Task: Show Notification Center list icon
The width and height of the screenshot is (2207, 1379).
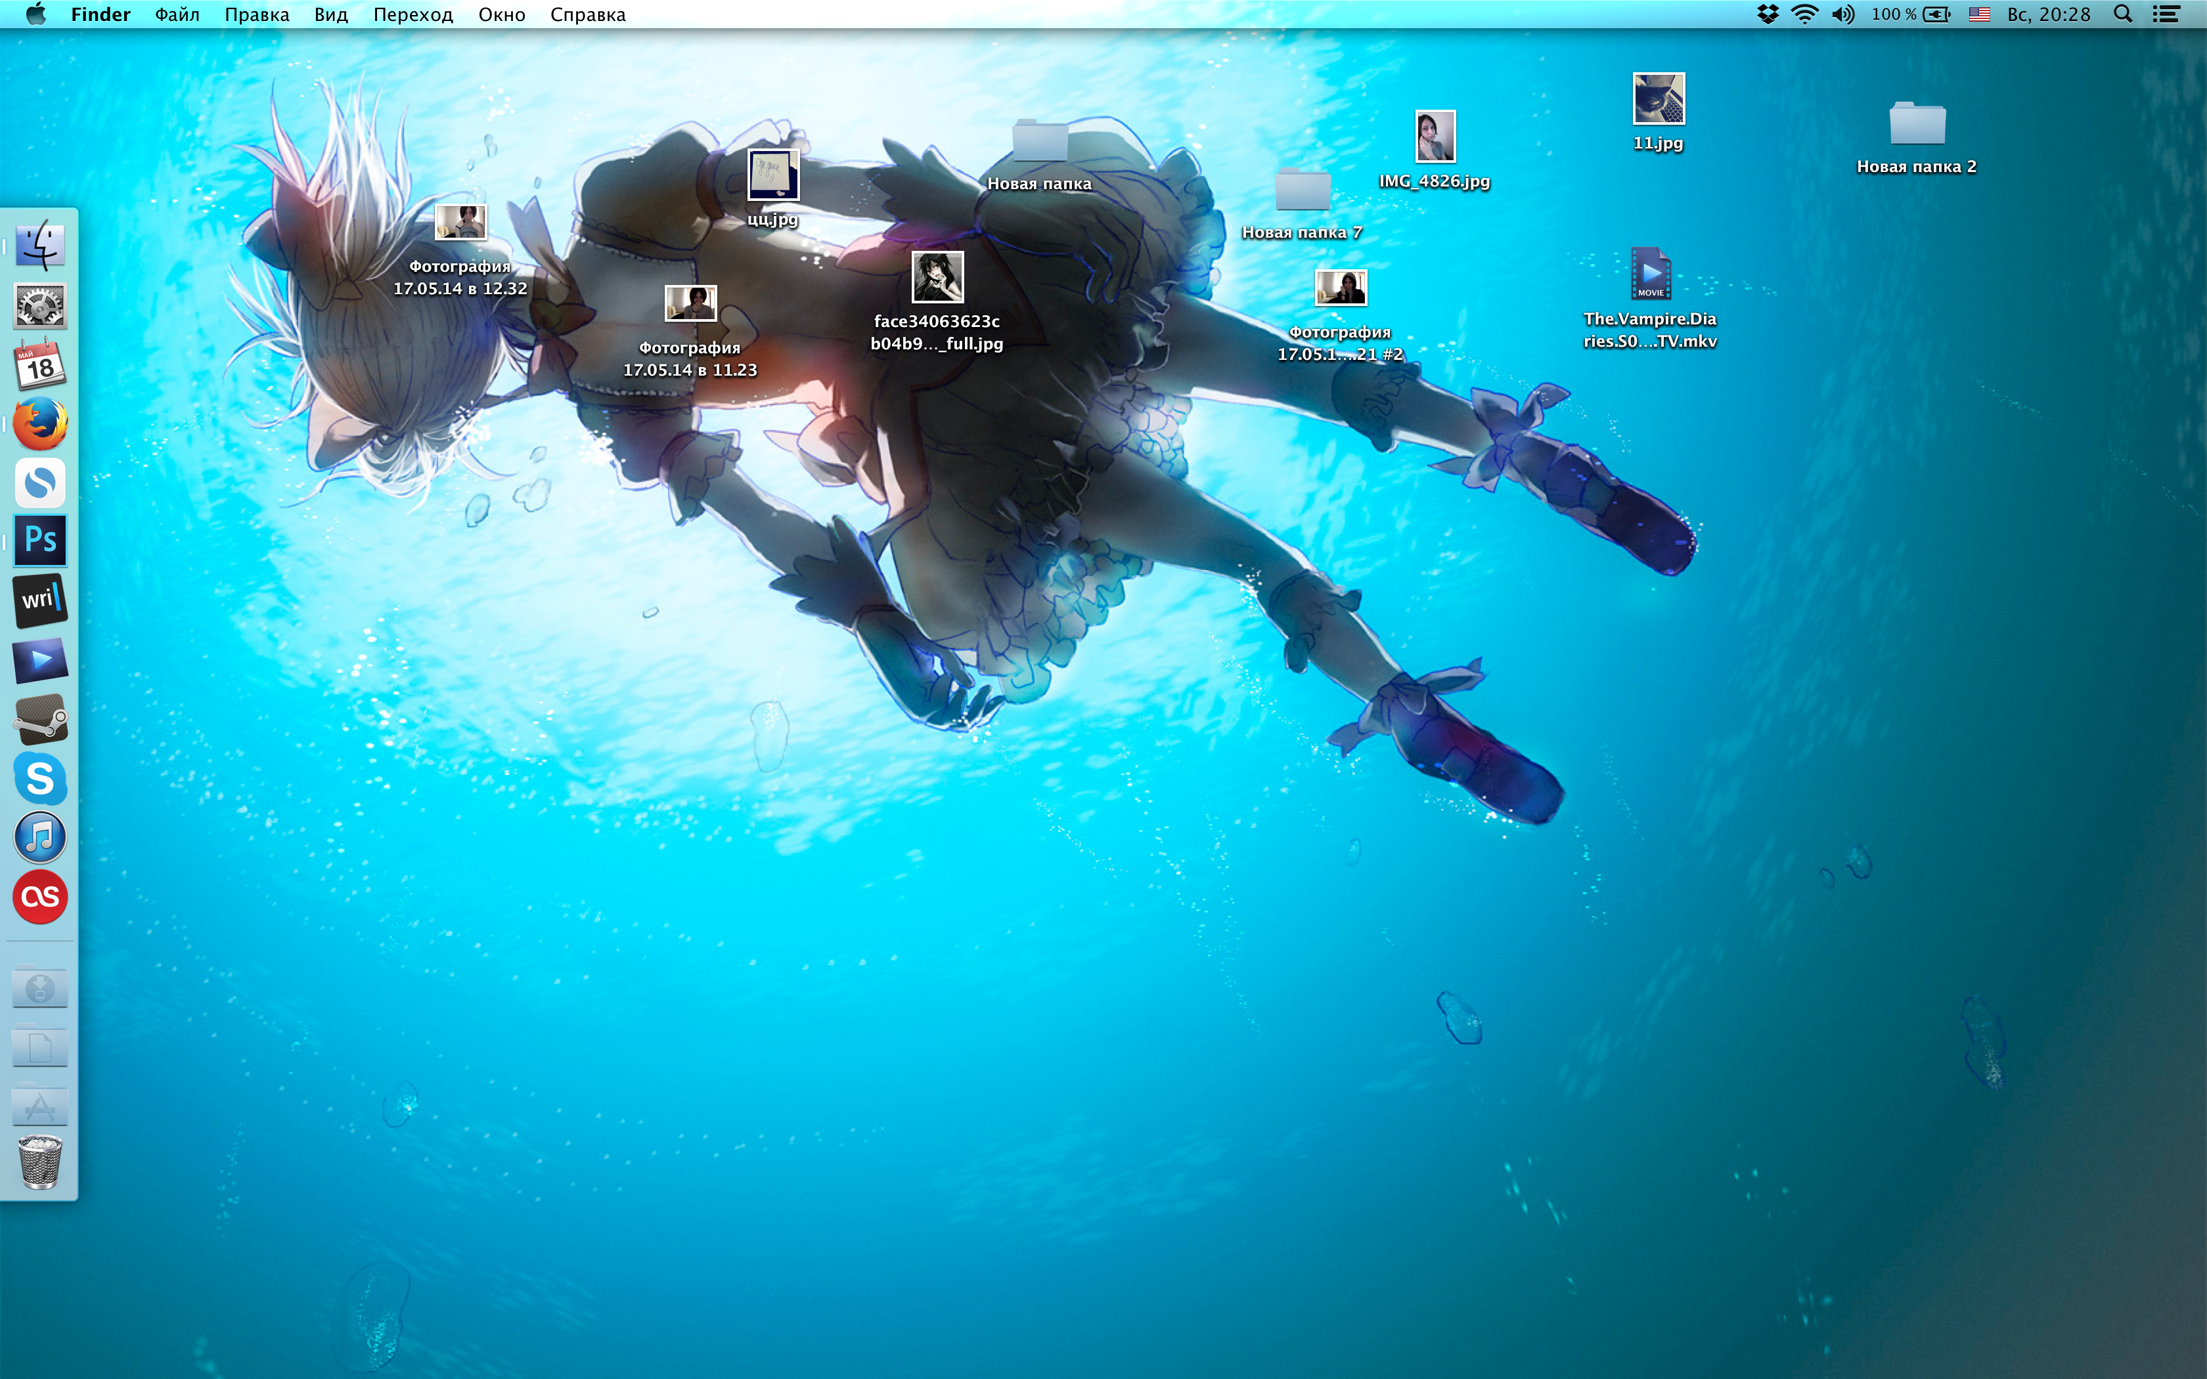Action: 2167,14
